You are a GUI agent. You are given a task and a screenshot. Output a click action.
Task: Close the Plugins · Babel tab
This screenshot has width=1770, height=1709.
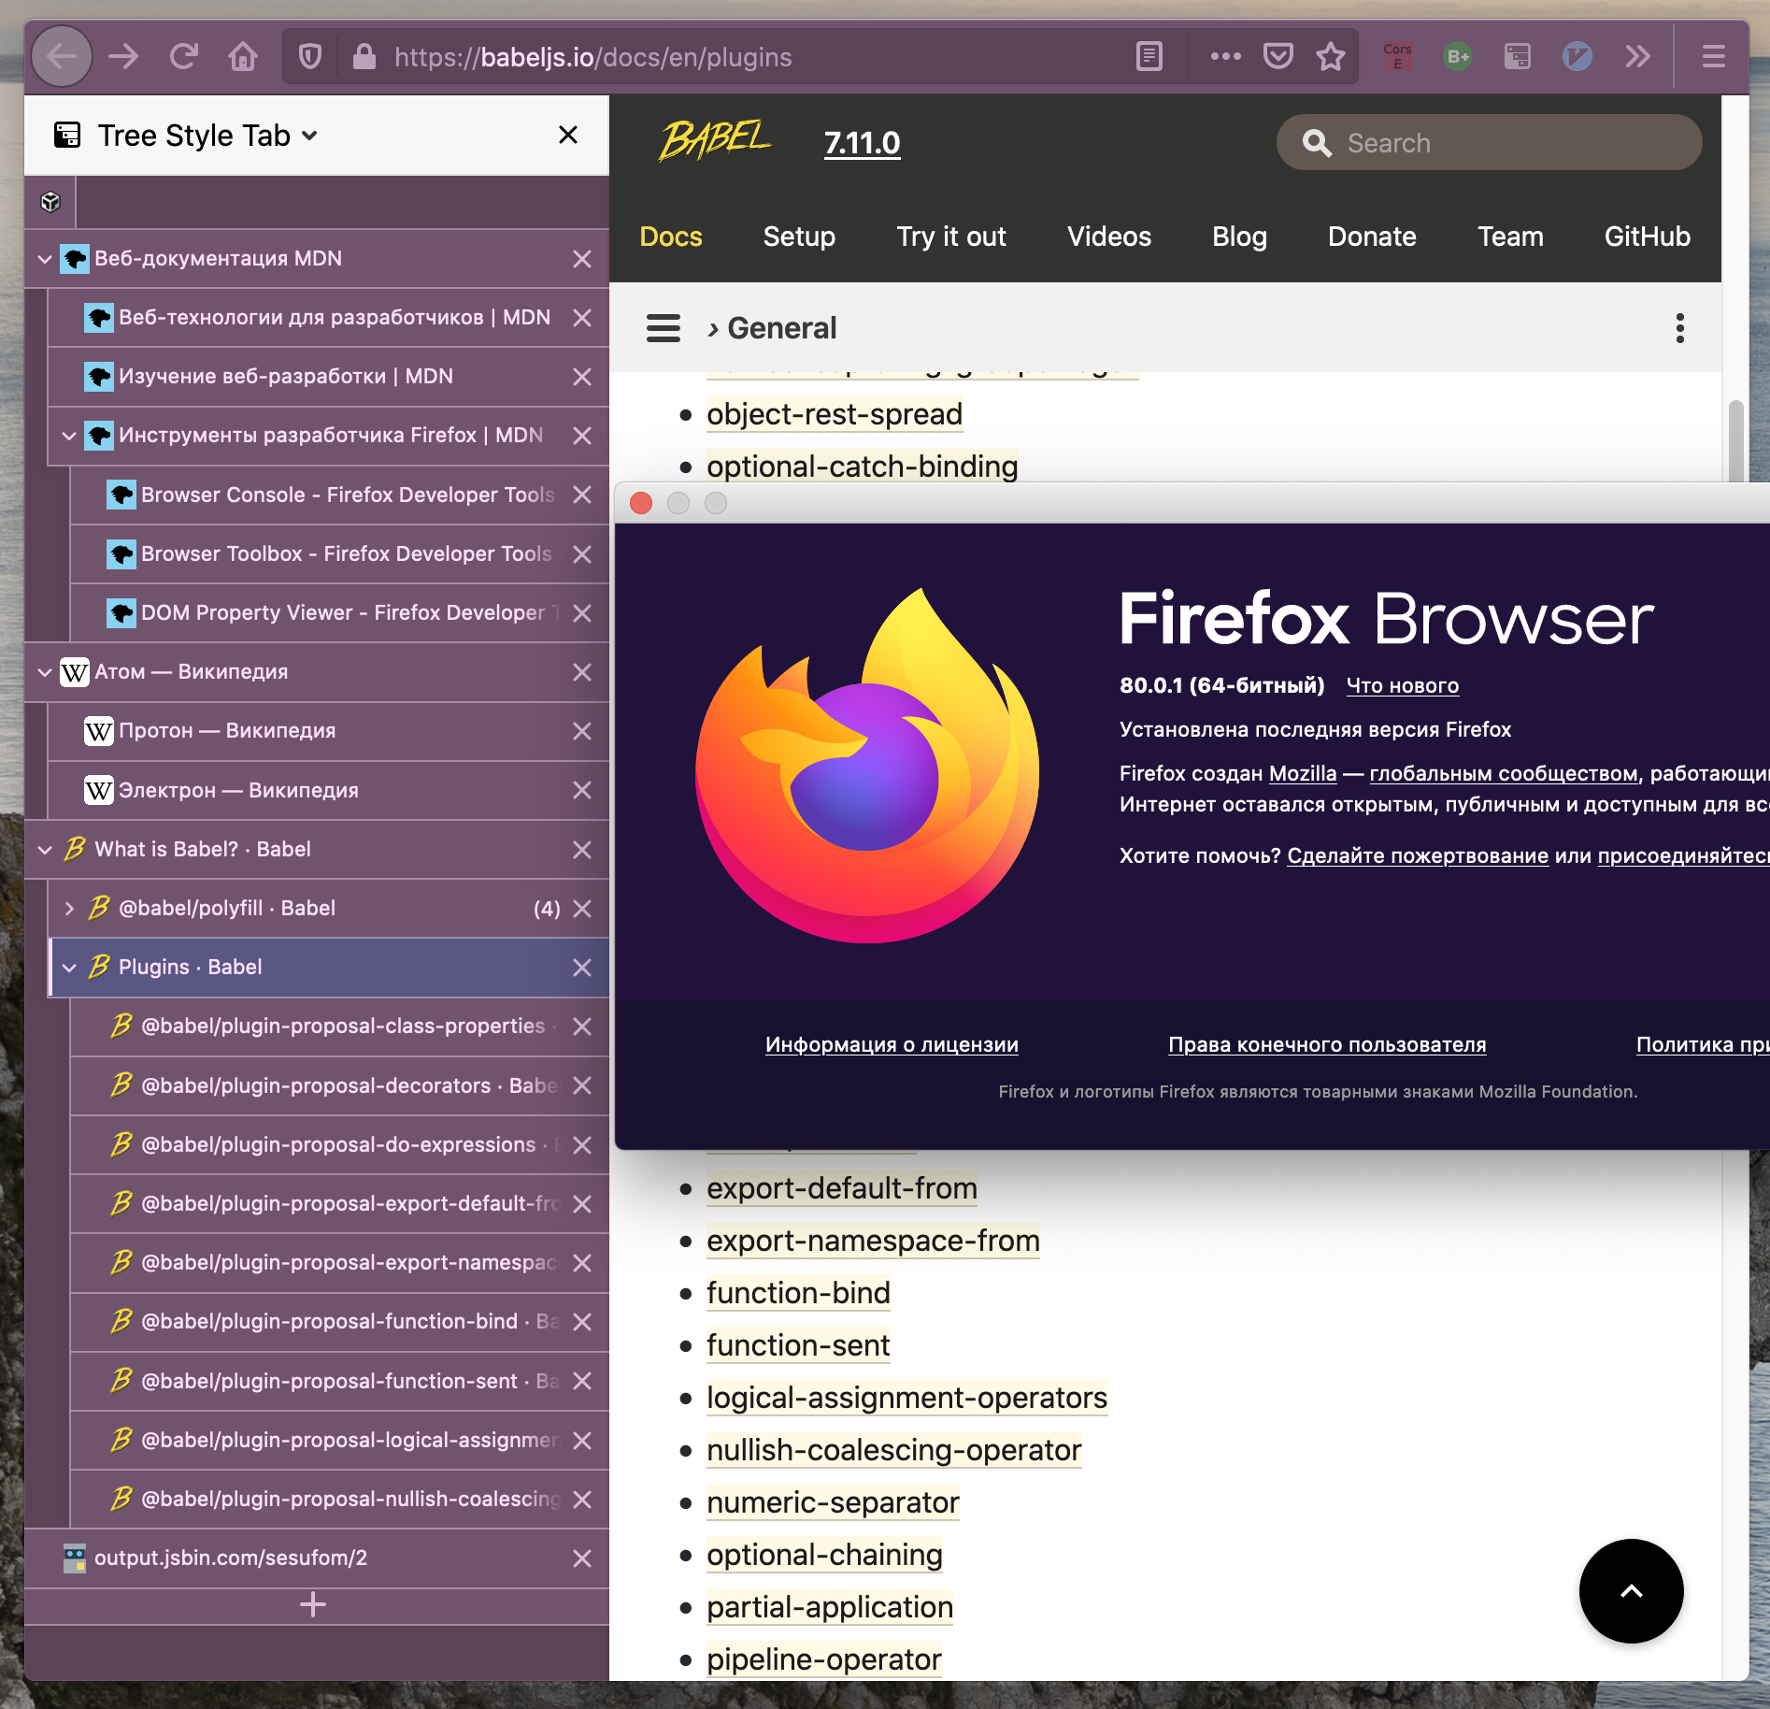pyautogui.click(x=581, y=968)
